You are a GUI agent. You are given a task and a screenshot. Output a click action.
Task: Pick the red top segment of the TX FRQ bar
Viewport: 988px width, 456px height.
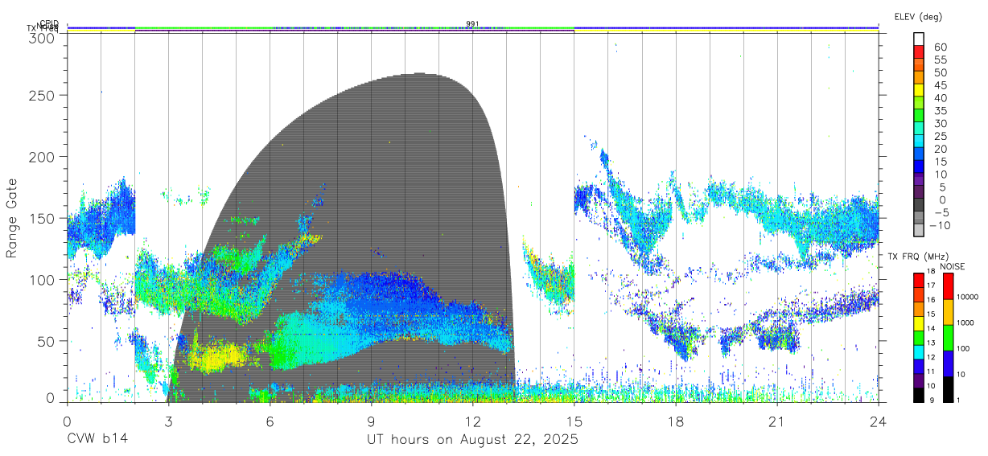919,279
